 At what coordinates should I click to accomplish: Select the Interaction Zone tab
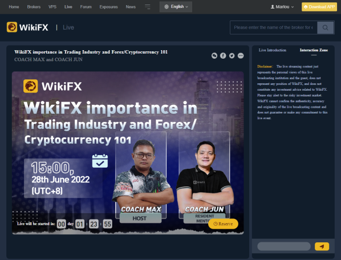314,50
